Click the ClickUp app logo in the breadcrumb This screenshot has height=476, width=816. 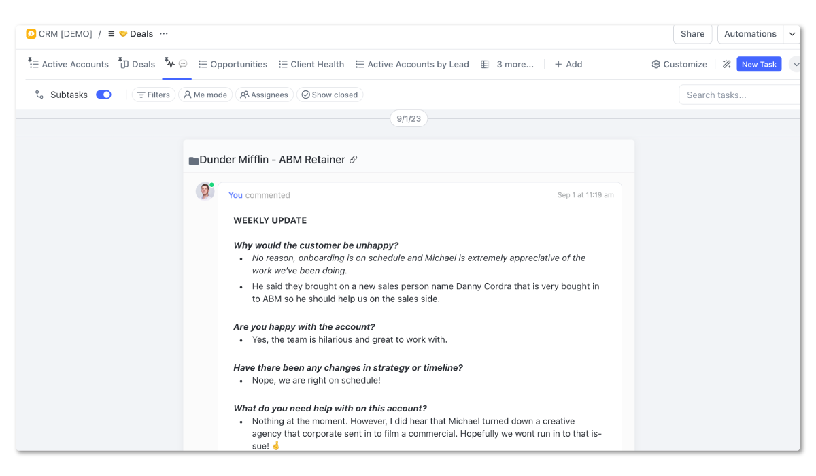tap(30, 33)
